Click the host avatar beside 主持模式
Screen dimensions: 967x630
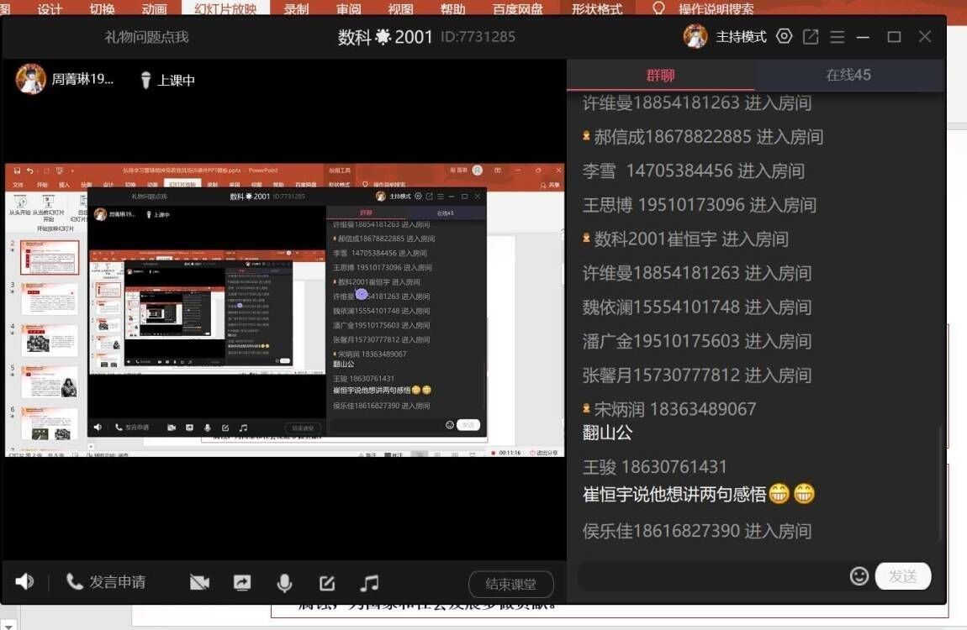coord(695,36)
